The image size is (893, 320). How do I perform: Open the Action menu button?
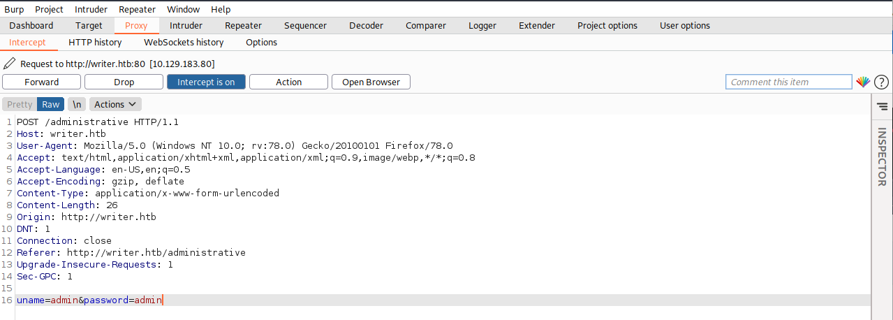pos(288,82)
